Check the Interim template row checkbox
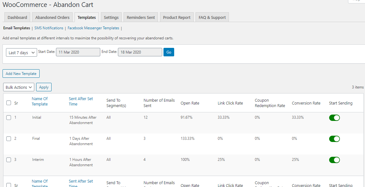The height and width of the screenshot is (187, 365). (8, 160)
